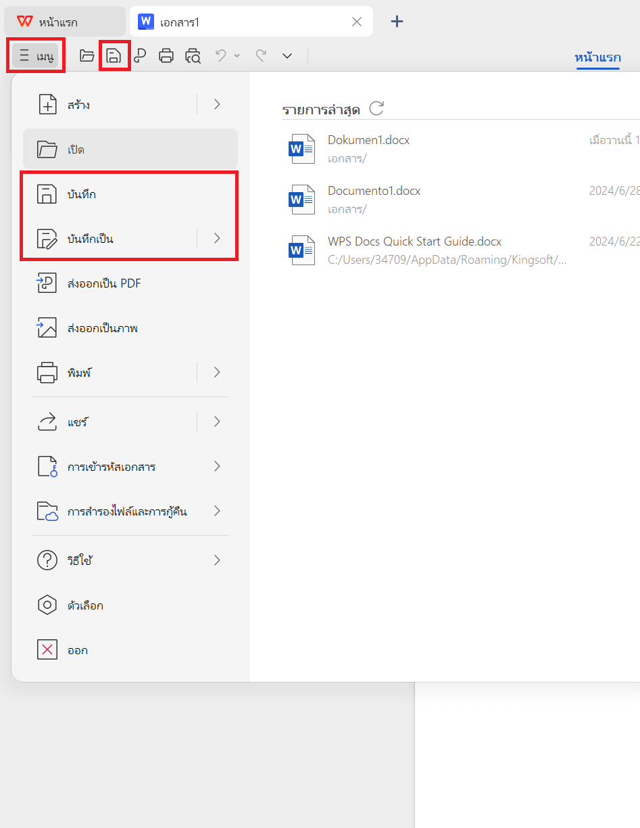Click the Word icon beside Dokumen1.docx
Screen dimensions: 640x828
(x=301, y=149)
